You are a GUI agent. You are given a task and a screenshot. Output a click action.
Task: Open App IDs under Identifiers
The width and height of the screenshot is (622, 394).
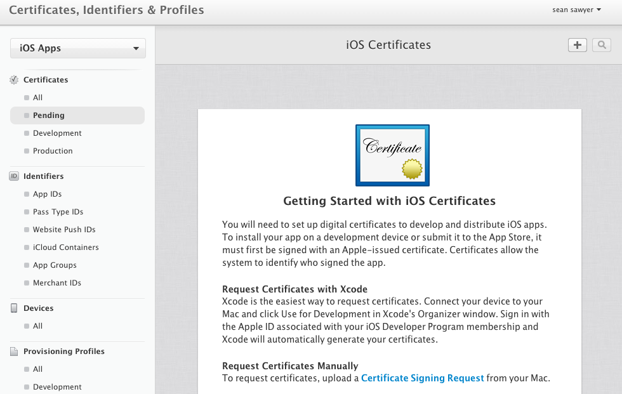click(47, 194)
